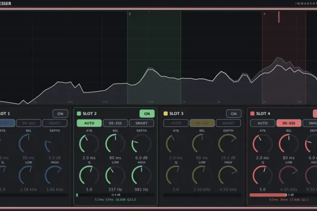The height and width of the screenshot is (211, 317).
Task: Click the Slot 2 ATK knob
Action: pyautogui.click(x=89, y=144)
